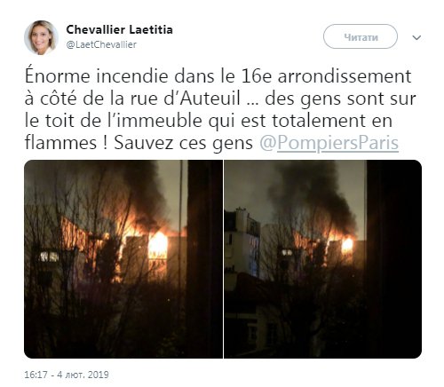Click the Chevallier Laetitia display name
Image resolution: width=444 pixels, height=387 pixels.
[119, 29]
